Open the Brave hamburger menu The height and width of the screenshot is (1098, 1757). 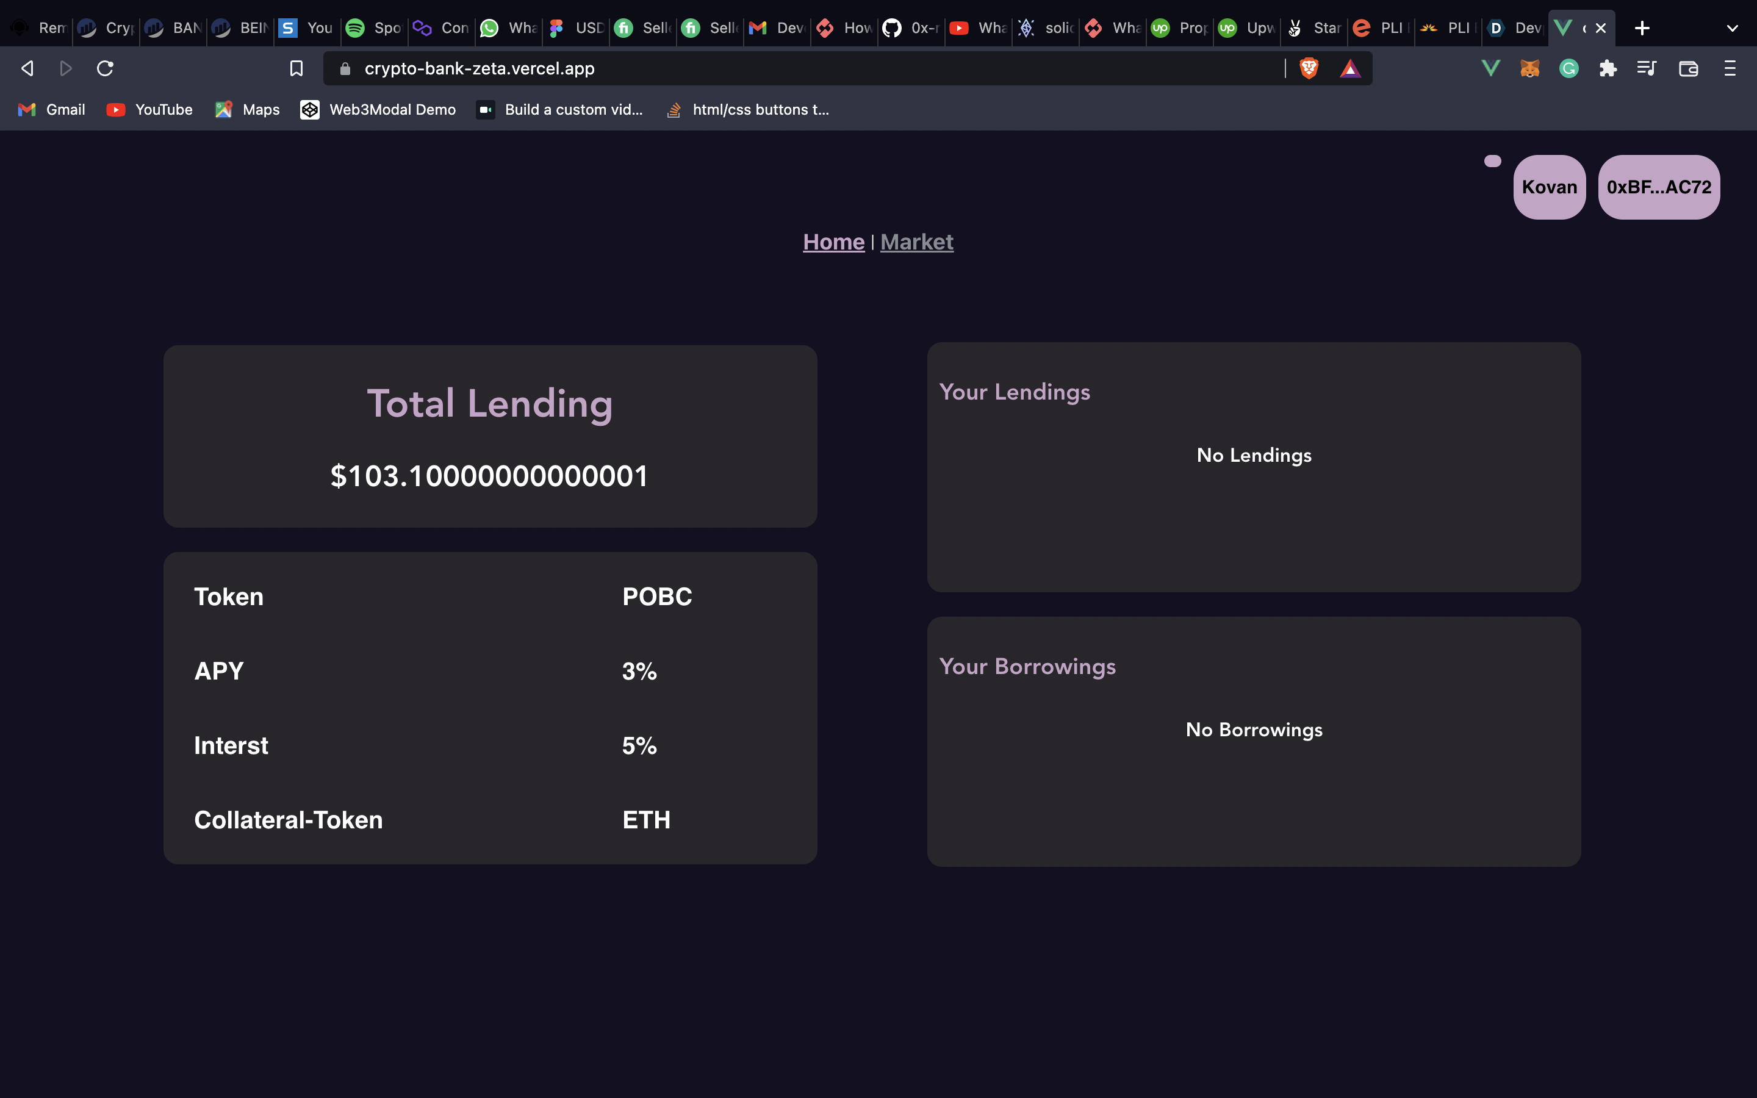point(1730,68)
